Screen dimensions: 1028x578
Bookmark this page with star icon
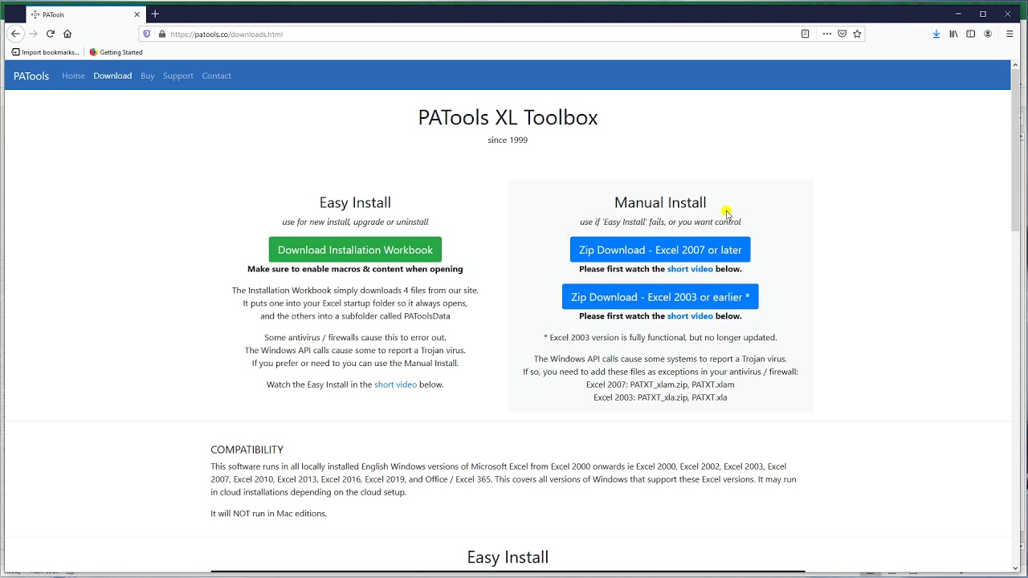pyautogui.click(x=857, y=34)
